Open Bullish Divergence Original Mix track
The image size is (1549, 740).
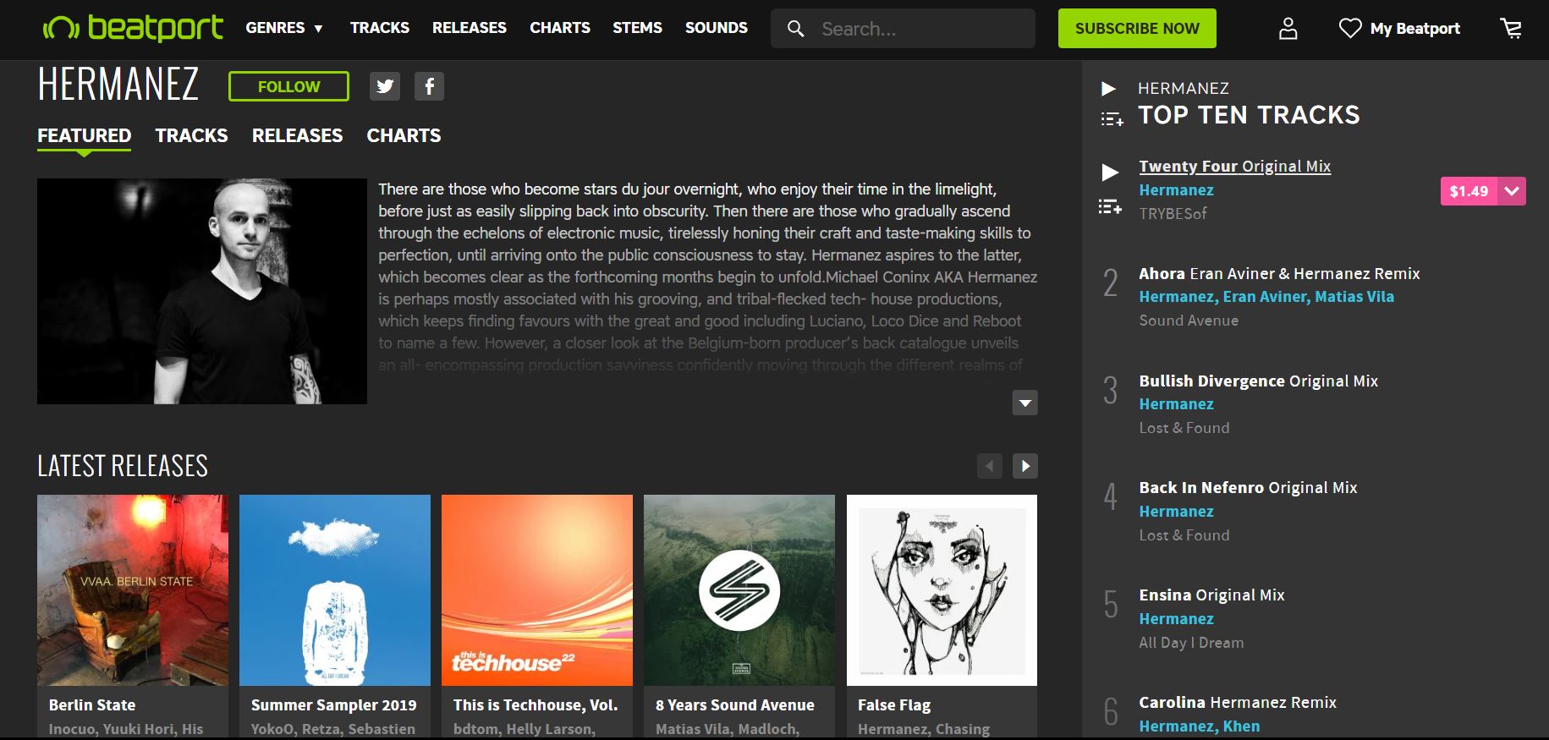coord(1258,381)
